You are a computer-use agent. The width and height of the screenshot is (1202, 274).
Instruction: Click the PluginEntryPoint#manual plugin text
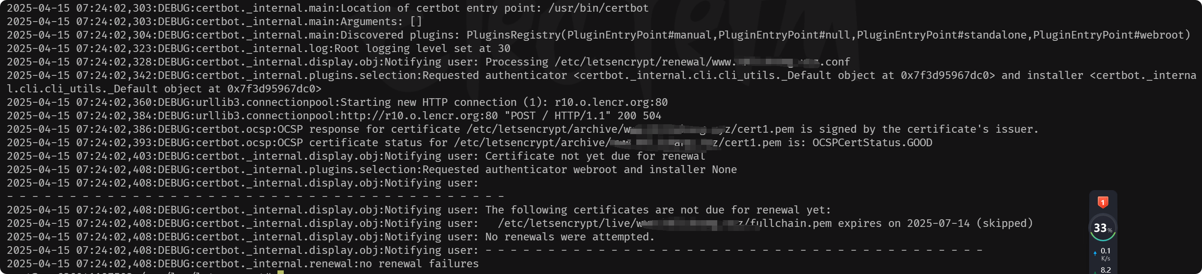point(639,35)
